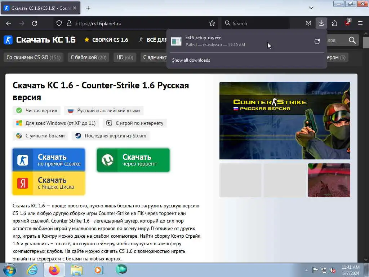The image size is (369, 277).
Task: Open Action Center flag icon
Action: pos(315,270)
